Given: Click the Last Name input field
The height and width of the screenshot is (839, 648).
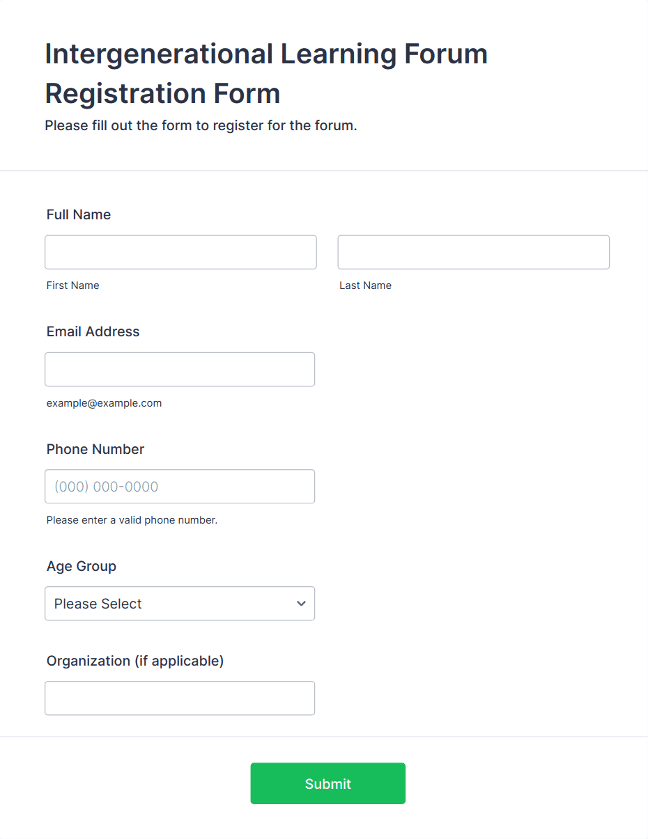Looking at the screenshot, I should [x=473, y=252].
